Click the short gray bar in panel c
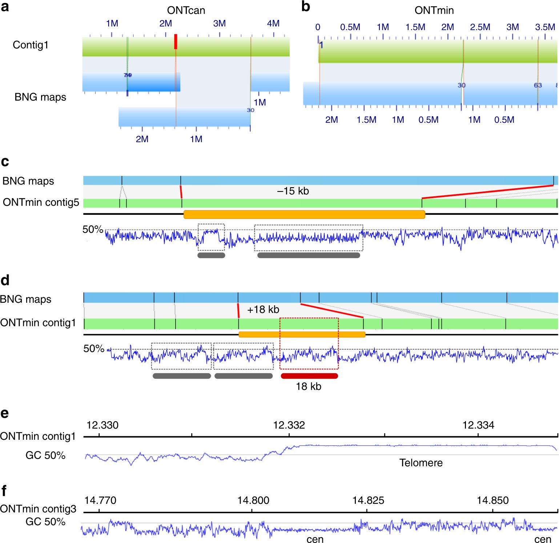 (x=211, y=256)
